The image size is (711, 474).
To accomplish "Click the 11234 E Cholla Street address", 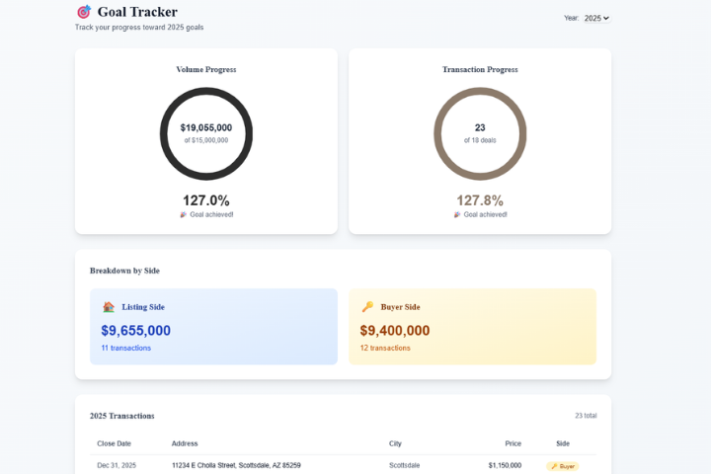I will (236, 465).
